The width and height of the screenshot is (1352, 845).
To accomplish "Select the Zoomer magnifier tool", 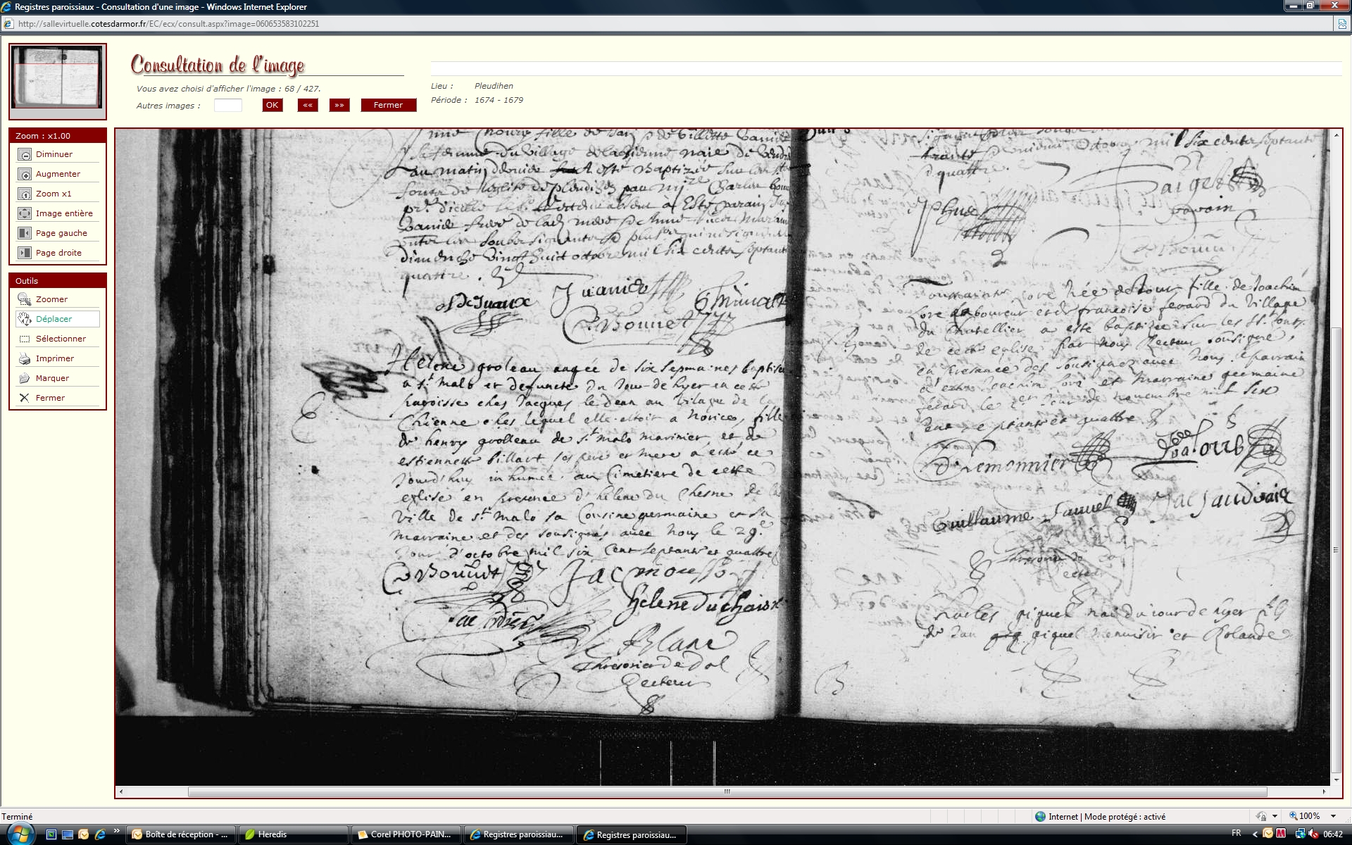I will pos(25,300).
